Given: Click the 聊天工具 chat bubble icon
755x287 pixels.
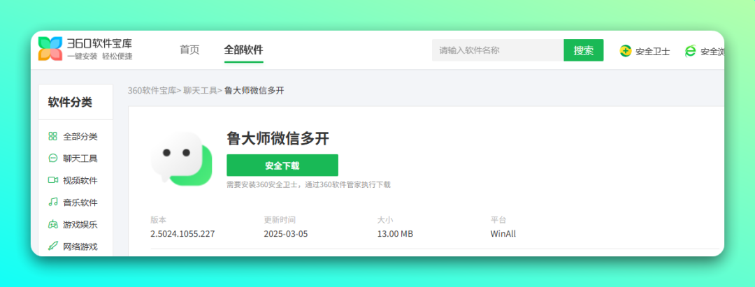Looking at the screenshot, I should pyautogui.click(x=53, y=158).
